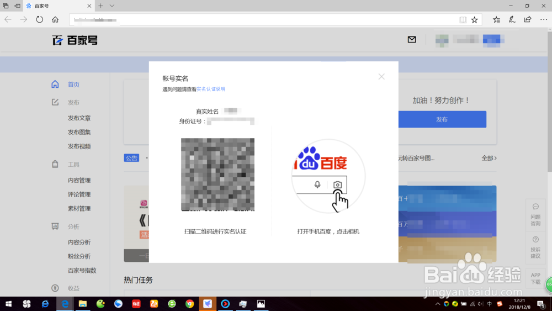Screen dimensions: 552x311
Task: Open Photos app in taskbar
Action: (x=261, y=304)
